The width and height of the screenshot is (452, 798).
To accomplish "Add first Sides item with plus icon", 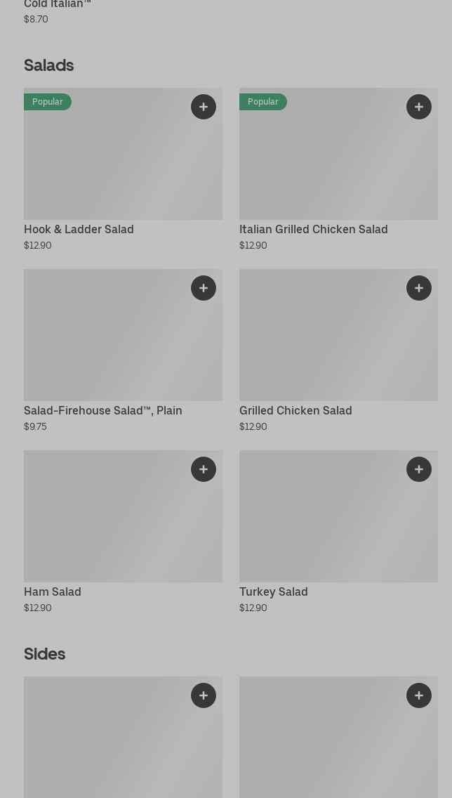I will 204,695.
